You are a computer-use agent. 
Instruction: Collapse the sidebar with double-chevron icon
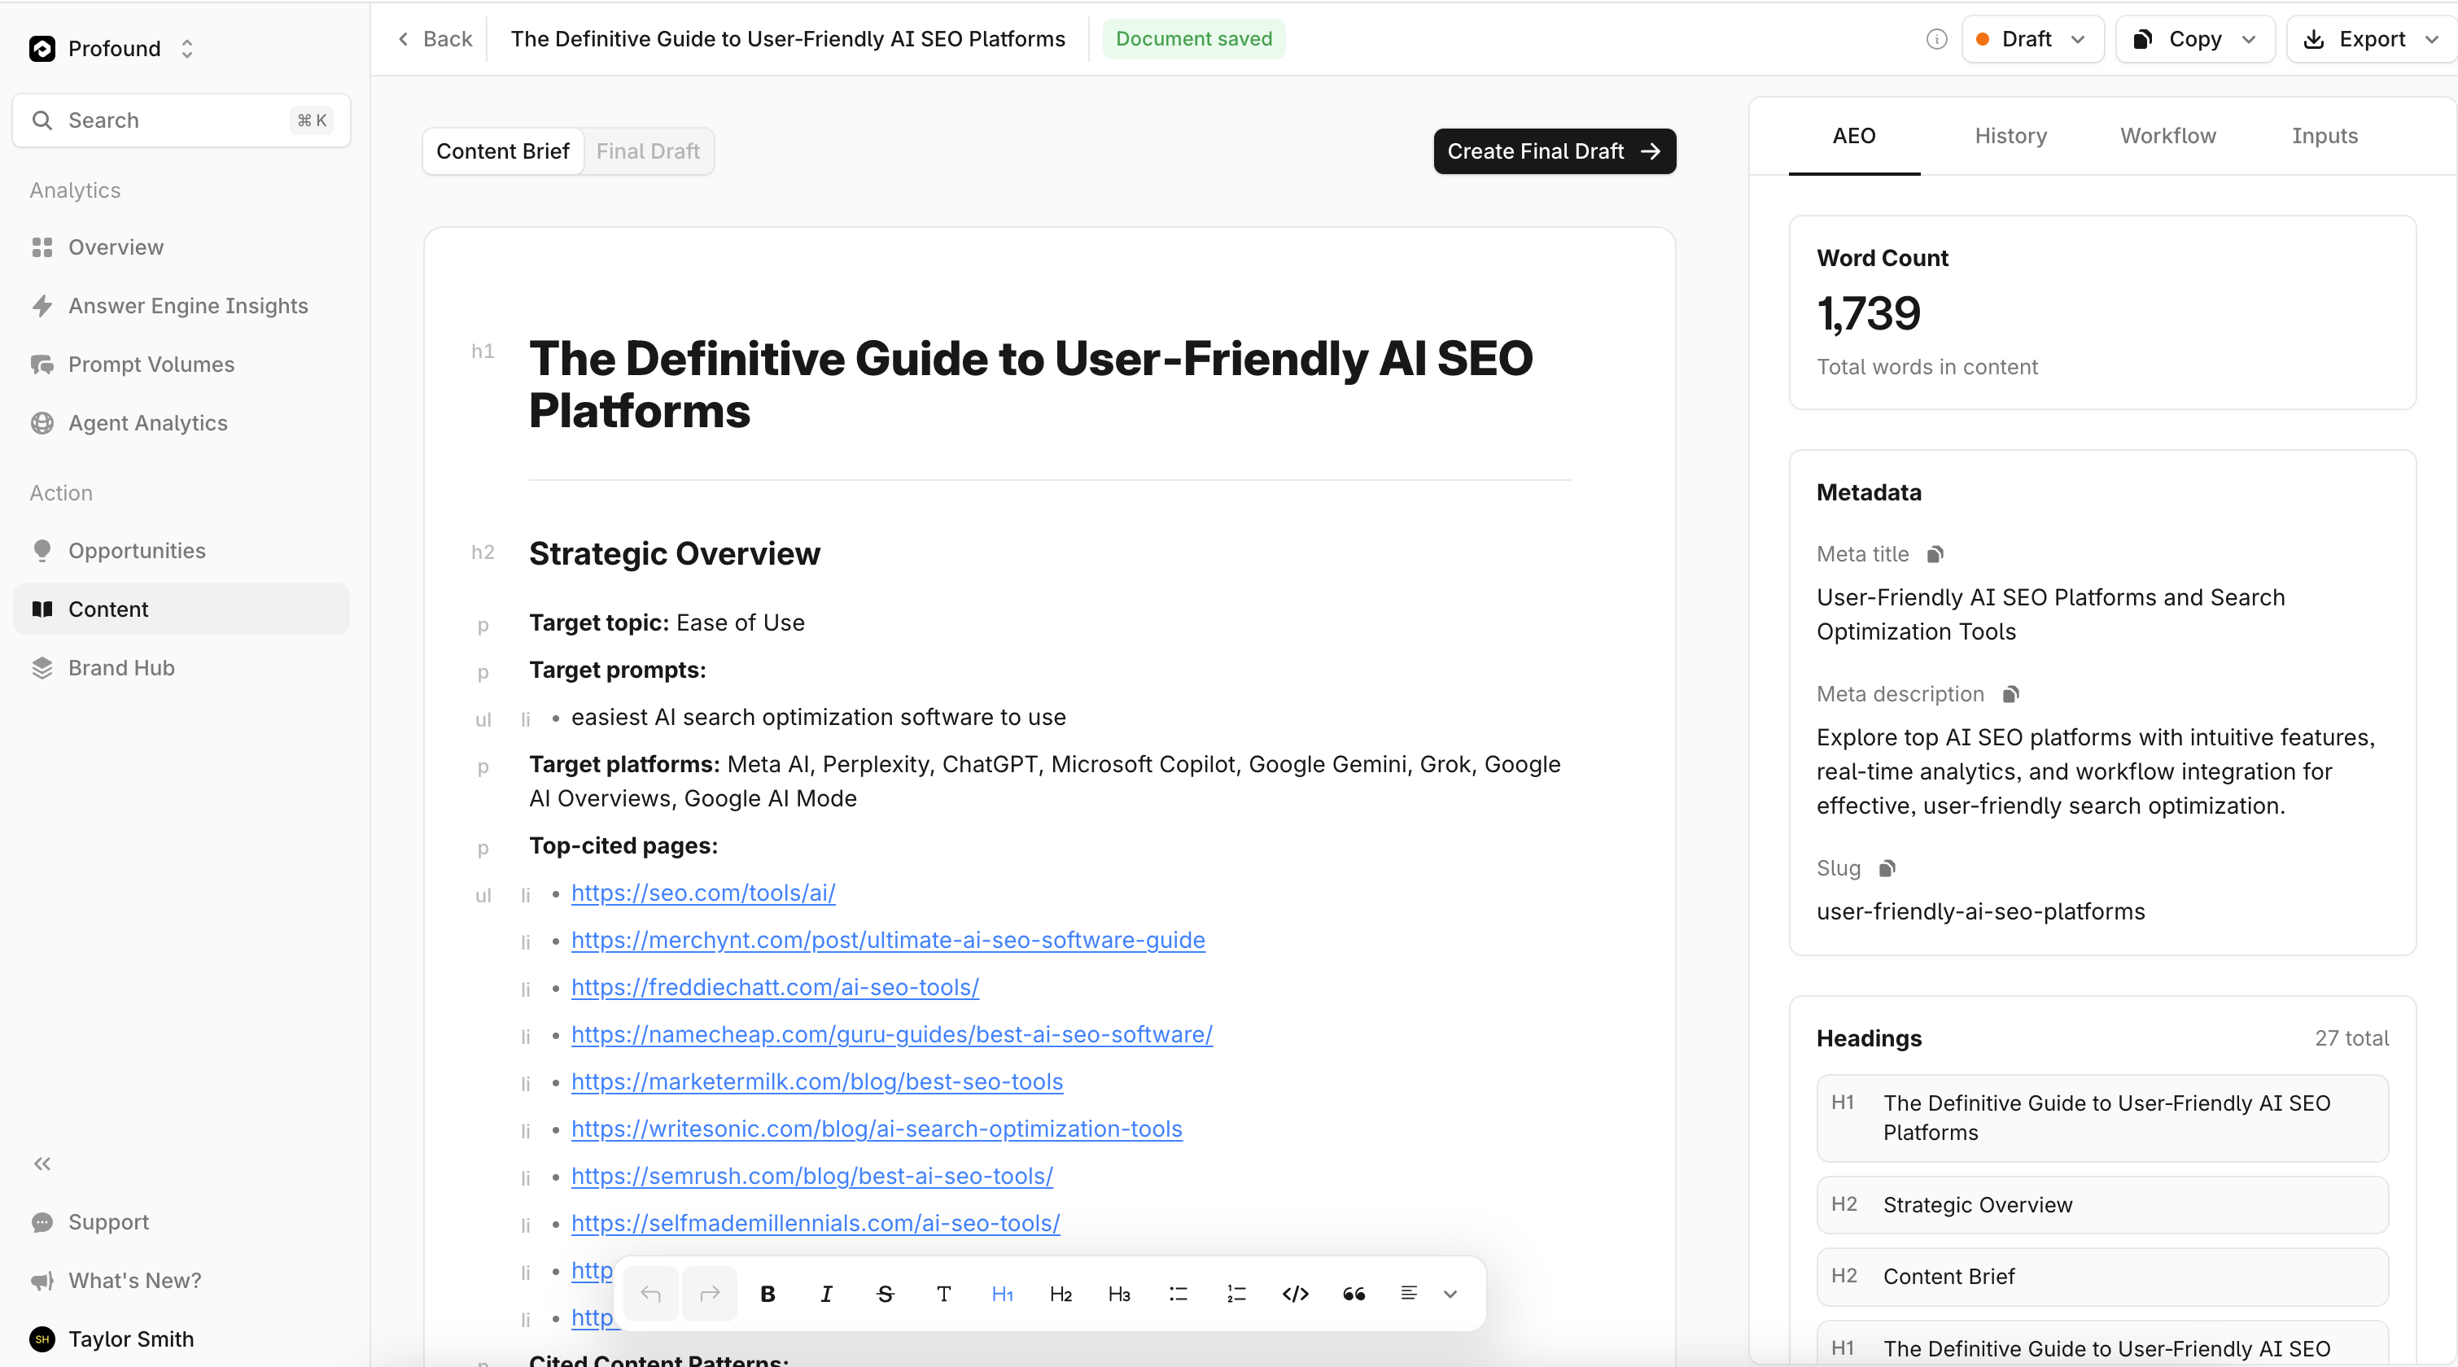click(x=42, y=1163)
